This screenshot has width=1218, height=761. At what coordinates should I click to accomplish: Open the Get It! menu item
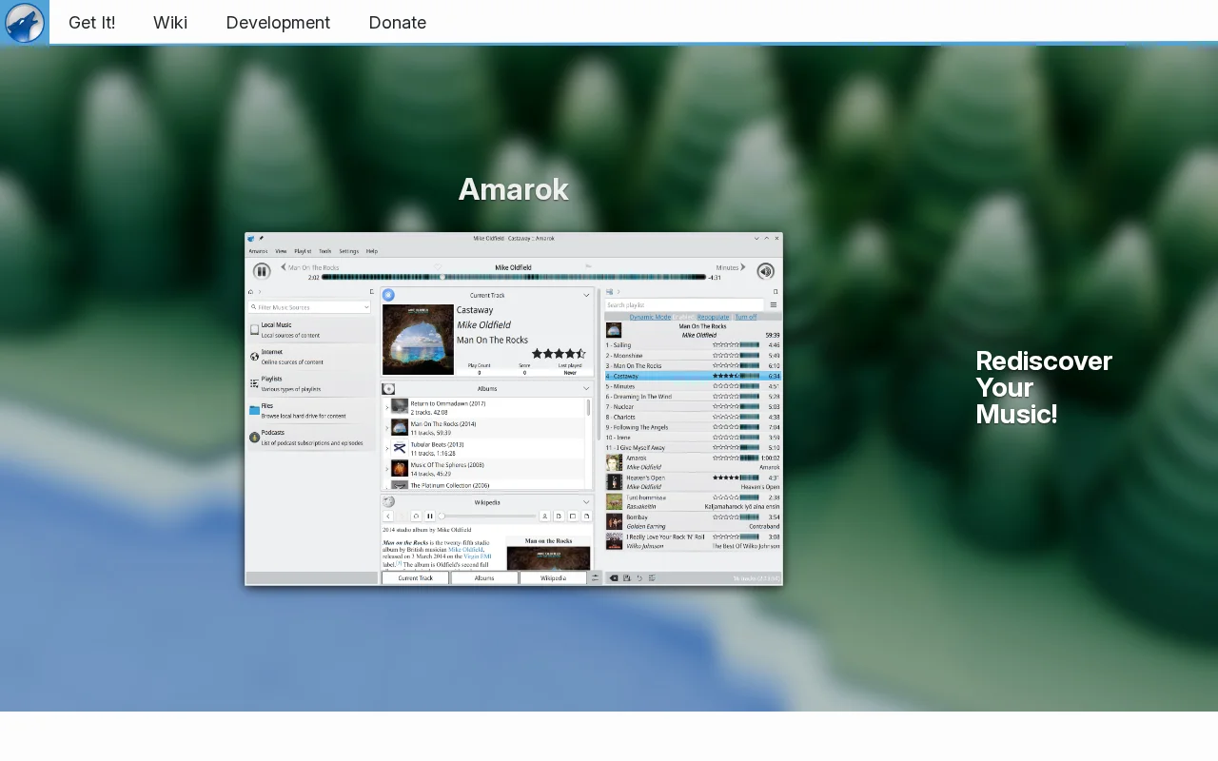[92, 23]
